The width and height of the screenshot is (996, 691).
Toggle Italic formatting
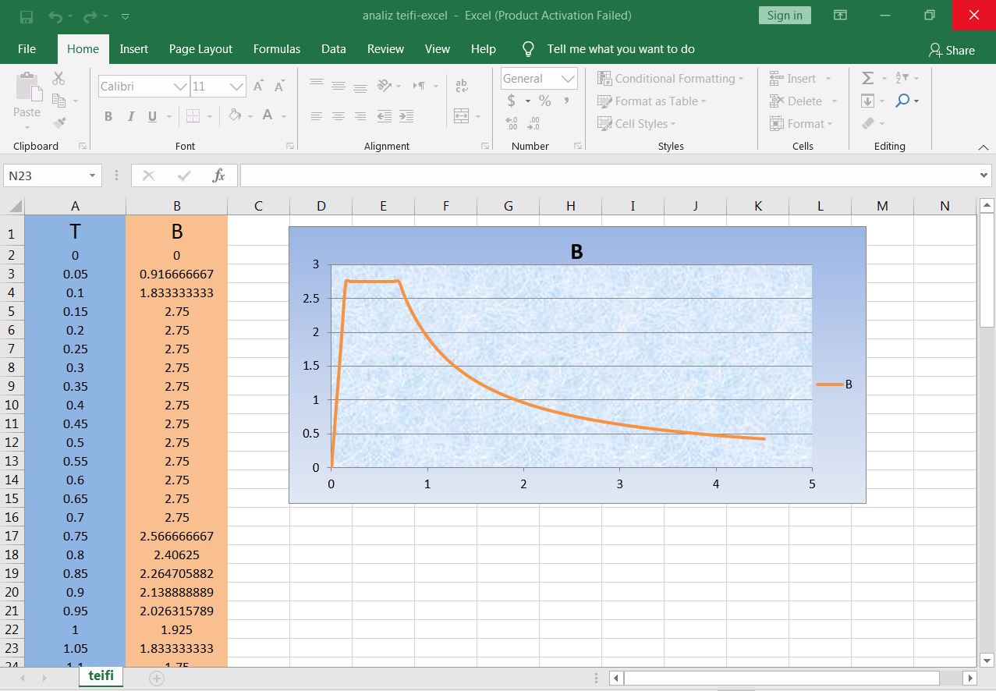pos(130,116)
